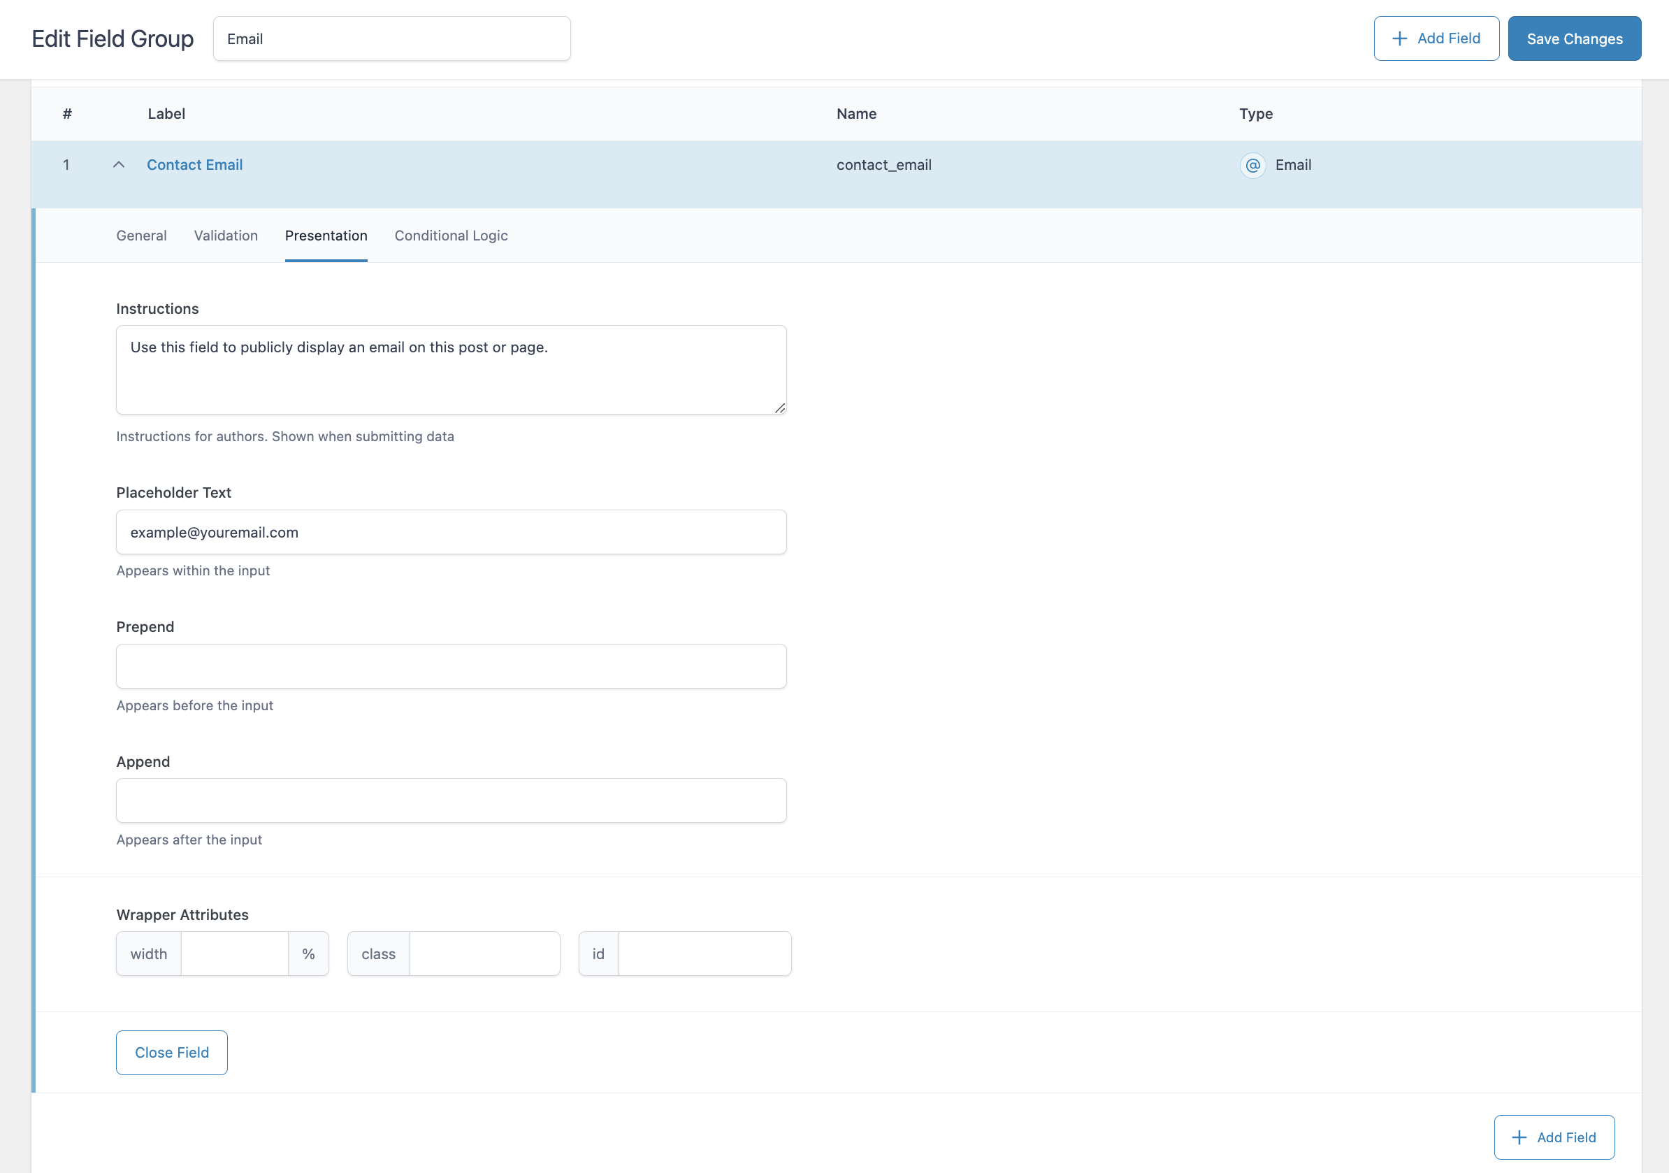Click the empty Append input

[451, 800]
